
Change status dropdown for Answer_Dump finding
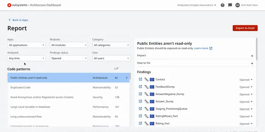click(246, 102)
